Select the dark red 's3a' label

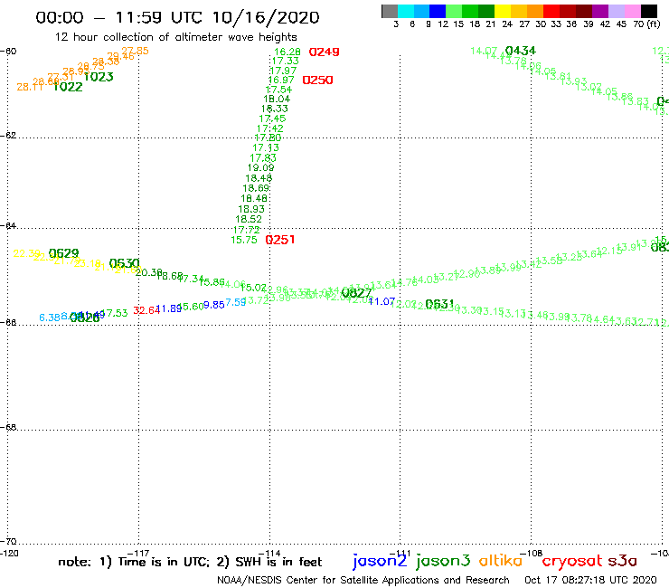[622, 561]
